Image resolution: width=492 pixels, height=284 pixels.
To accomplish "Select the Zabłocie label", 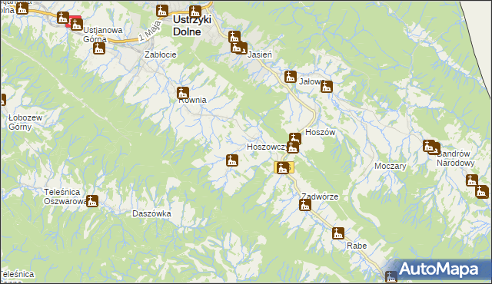I will [x=161, y=54].
